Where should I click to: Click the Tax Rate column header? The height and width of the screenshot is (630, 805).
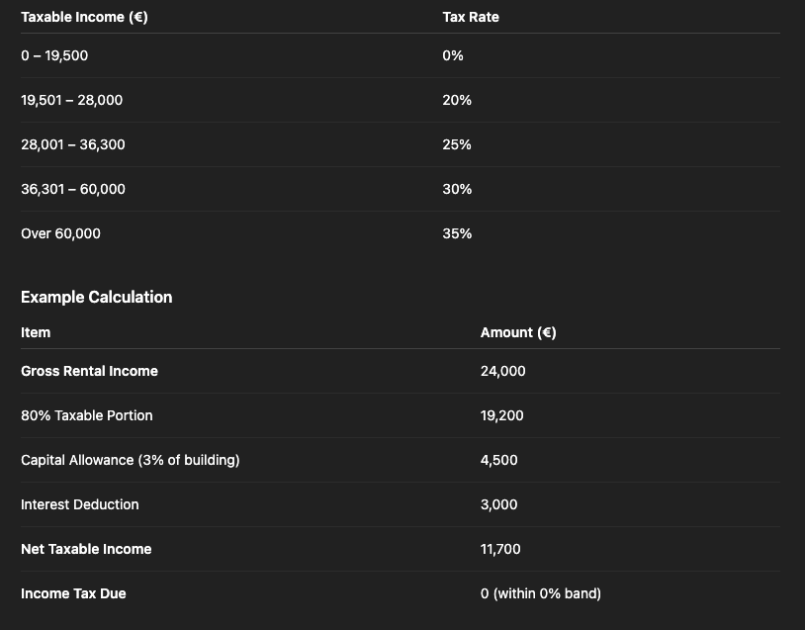pos(471,17)
